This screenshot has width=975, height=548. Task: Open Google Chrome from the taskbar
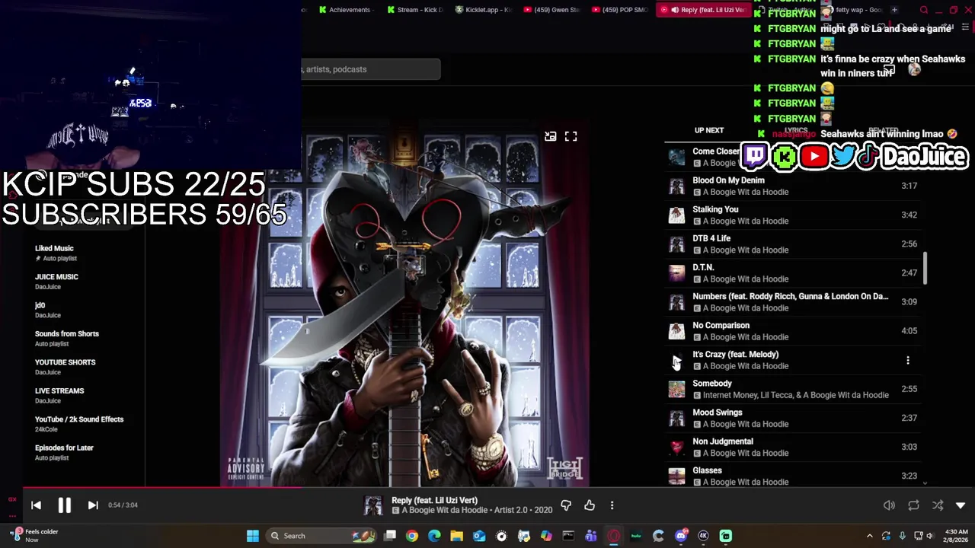[412, 536]
